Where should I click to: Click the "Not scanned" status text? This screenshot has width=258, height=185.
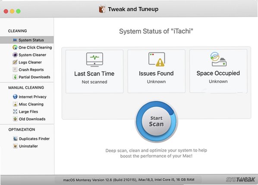coord(94,82)
